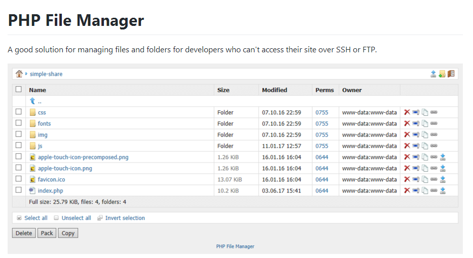Delete the css folder via red X
Screen dimensions: 473x258
coord(407,112)
